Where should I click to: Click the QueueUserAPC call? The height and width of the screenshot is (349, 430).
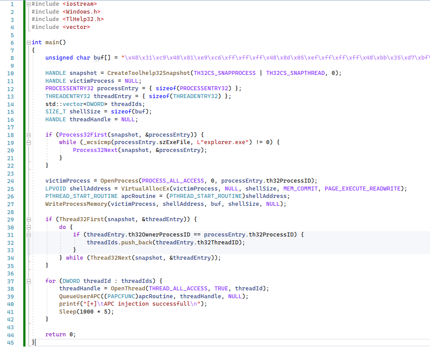coord(80,296)
